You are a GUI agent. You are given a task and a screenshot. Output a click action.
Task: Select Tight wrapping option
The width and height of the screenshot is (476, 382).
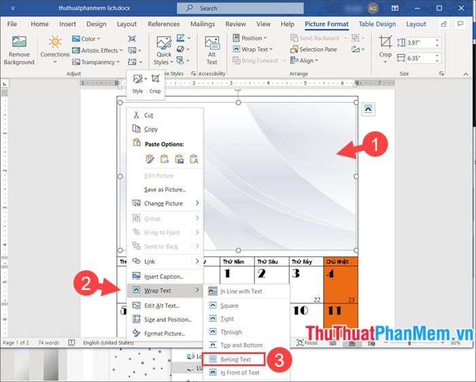[246, 319]
